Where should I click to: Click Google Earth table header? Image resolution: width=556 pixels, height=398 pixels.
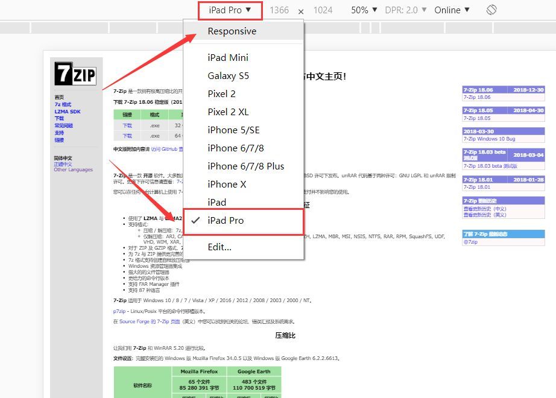[254, 371]
